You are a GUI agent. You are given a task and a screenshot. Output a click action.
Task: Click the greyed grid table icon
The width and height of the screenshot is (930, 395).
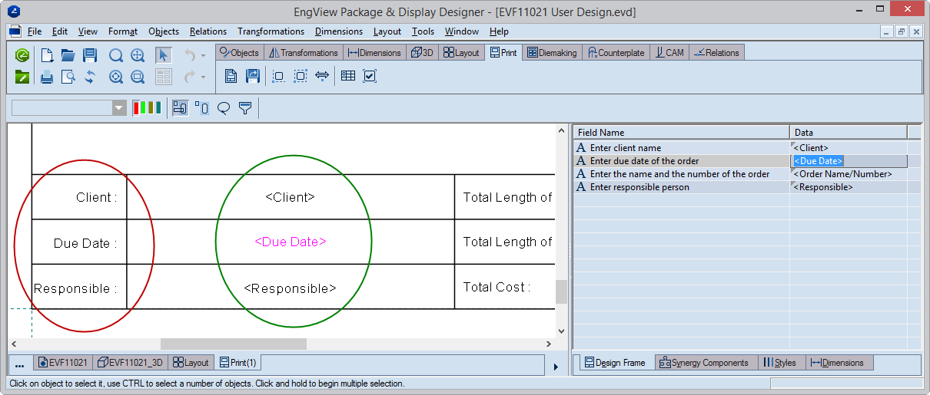(x=164, y=77)
